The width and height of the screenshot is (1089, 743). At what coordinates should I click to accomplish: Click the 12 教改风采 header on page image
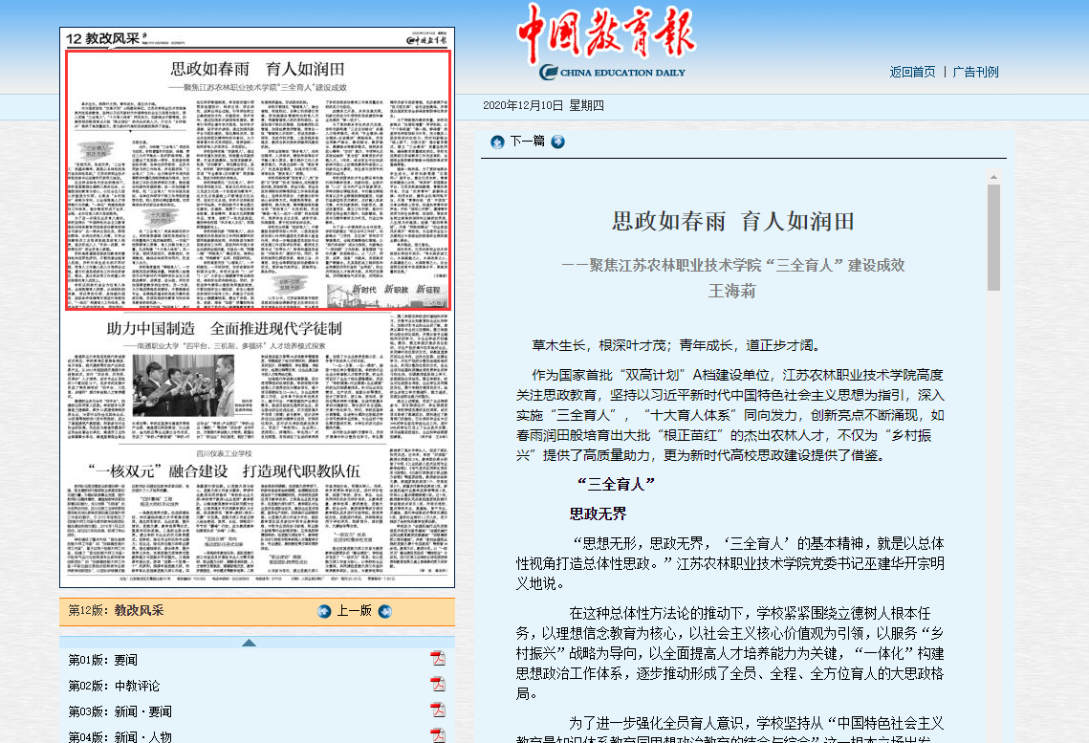tap(103, 39)
